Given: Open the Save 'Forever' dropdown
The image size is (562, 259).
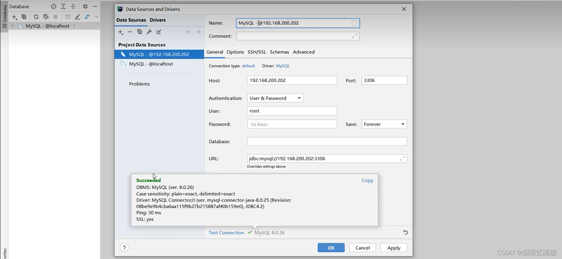Looking at the screenshot, I should (x=384, y=124).
